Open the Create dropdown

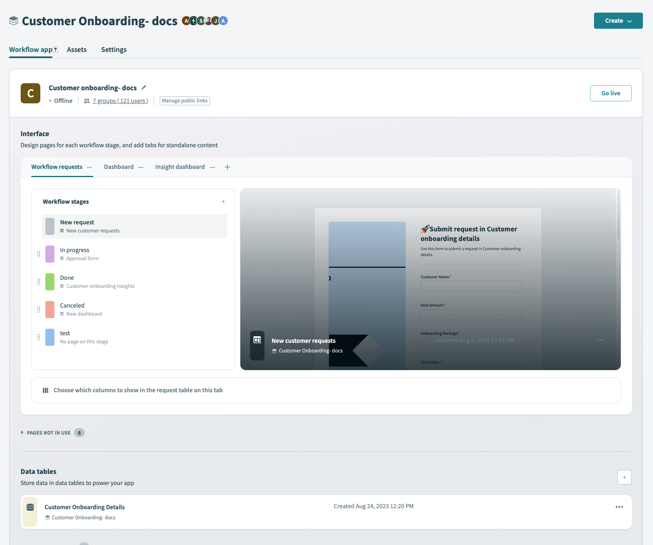coord(618,21)
